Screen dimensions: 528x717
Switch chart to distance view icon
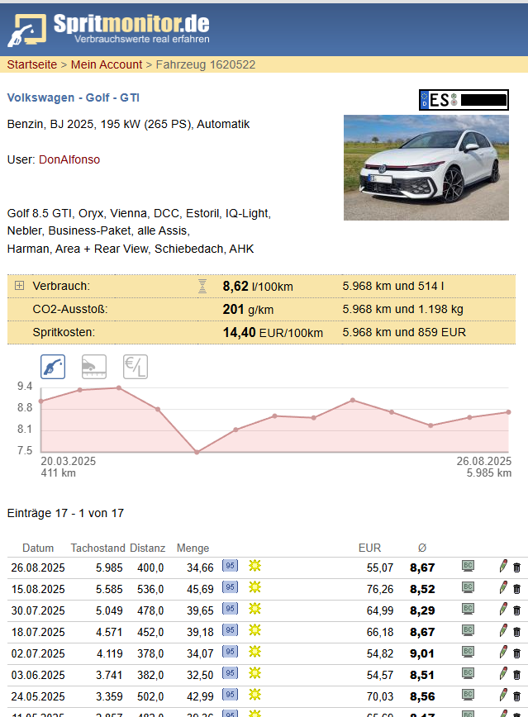[94, 367]
